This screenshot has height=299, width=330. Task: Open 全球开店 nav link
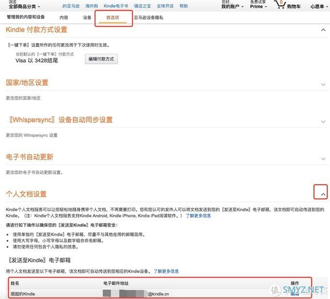coord(165,6)
